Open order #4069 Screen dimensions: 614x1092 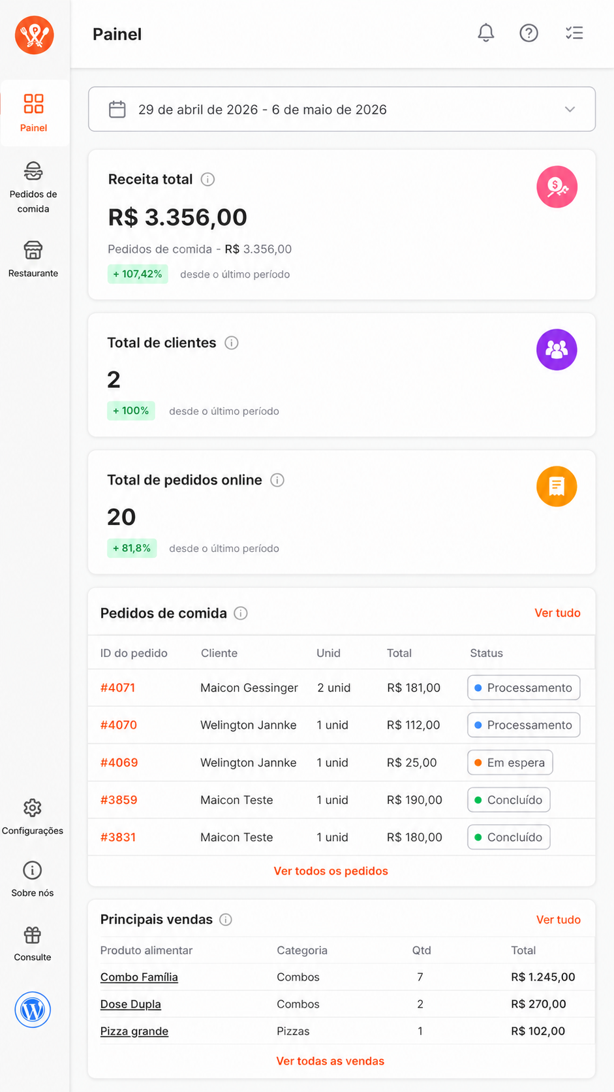point(119,762)
